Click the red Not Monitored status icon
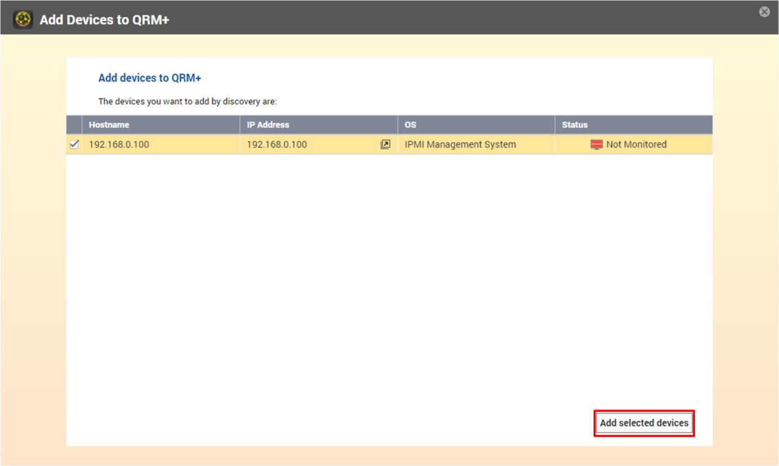The image size is (779, 466). (x=596, y=145)
